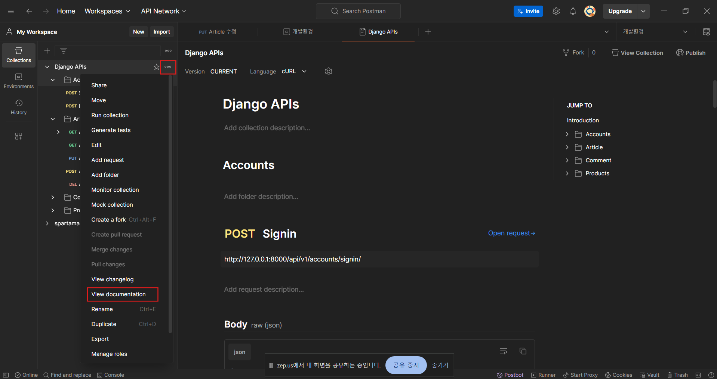Expand Products in the Jump To list
Screen dimensions: 717x379
pos(567,173)
